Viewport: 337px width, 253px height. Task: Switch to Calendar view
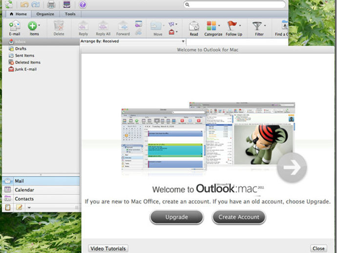(x=41, y=190)
